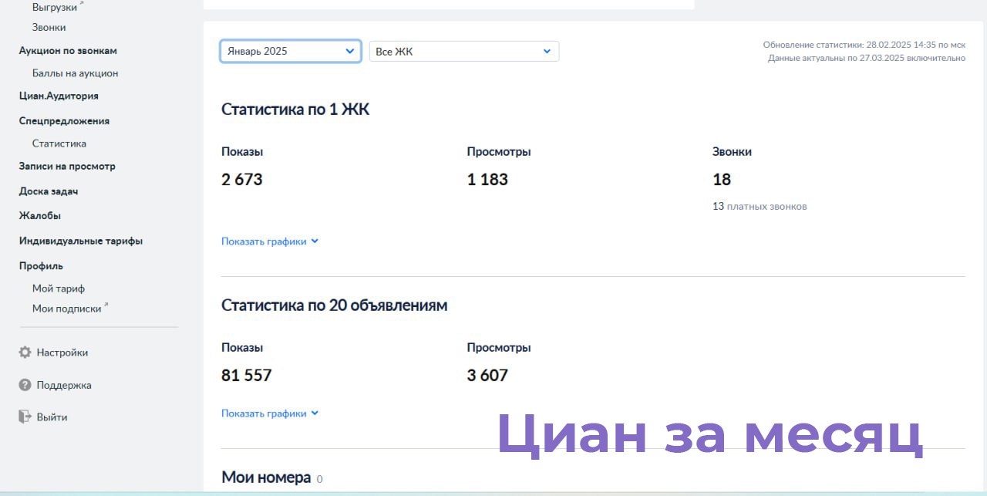Click the Мои номера heading

point(266,477)
